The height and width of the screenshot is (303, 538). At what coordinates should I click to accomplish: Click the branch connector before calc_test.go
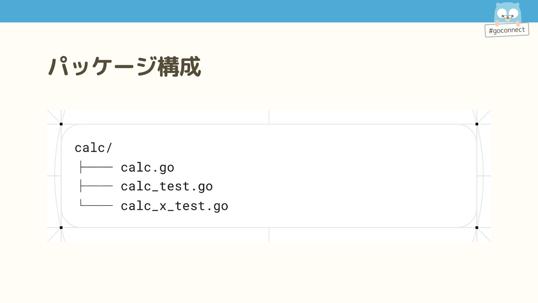pyautogui.click(x=96, y=186)
